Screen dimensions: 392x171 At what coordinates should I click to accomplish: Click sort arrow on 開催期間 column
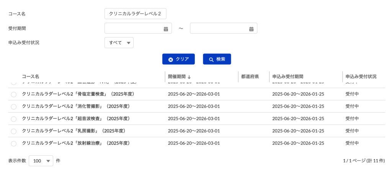(189, 77)
